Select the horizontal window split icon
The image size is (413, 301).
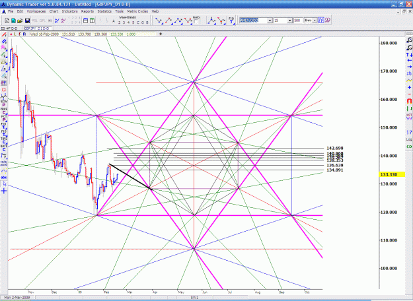[x=86, y=20]
